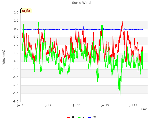The image size is (163, 122).
Task: Click the w legend label
Action: pos(94,117)
